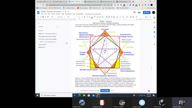192x108 pixels.
Task: Open the font family dropdown
Action: point(71,17)
